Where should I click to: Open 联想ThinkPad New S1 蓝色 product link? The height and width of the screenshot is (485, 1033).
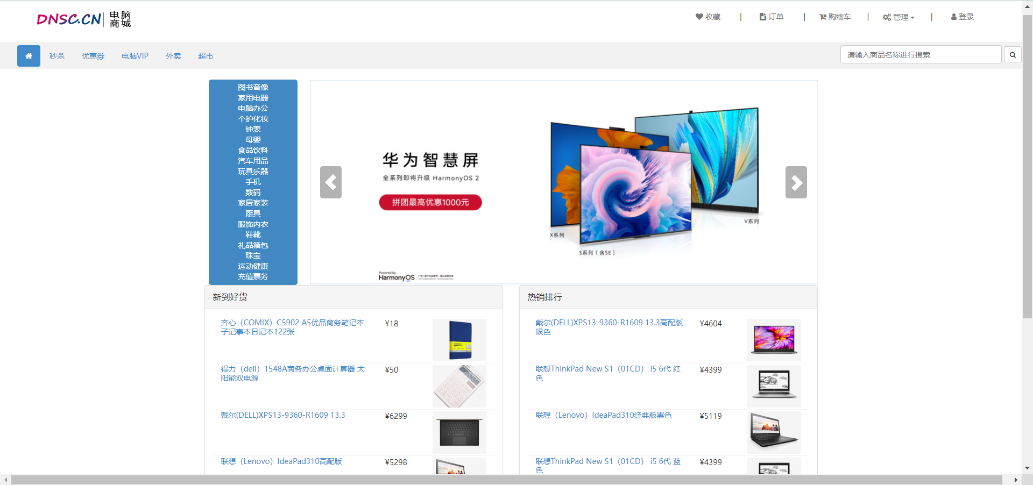click(608, 466)
